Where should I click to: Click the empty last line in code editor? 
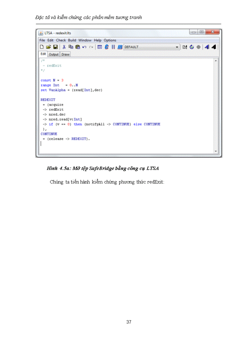pos(90,144)
